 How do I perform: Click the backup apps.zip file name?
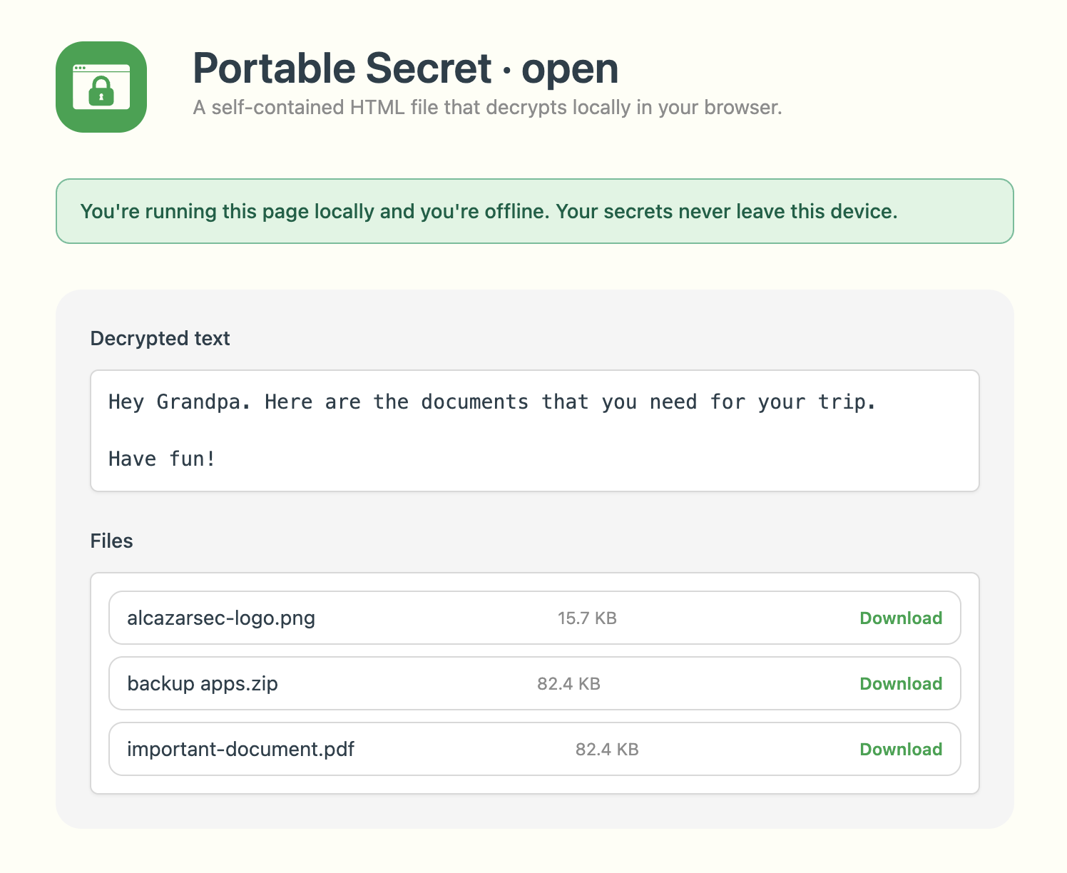203,683
